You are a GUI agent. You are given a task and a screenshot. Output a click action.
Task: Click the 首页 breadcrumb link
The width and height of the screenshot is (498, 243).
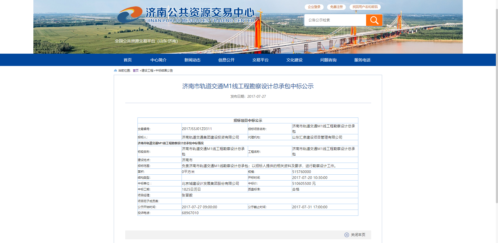[x=136, y=70]
